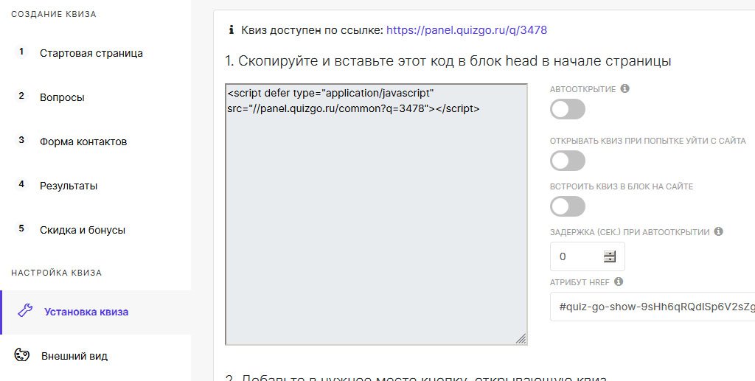
Task: Click the wrench icon beside Установка квиза
Action: [x=25, y=311]
